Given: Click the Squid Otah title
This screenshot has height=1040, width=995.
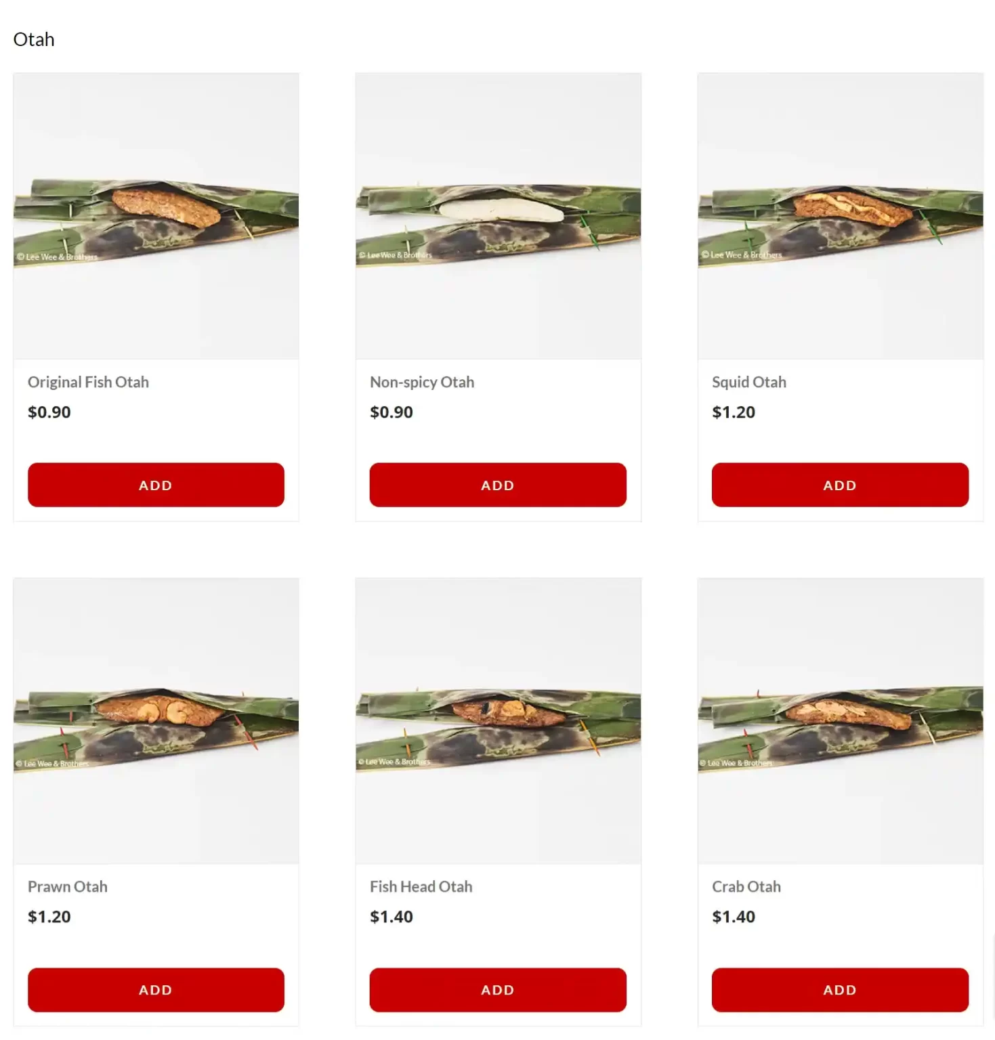Looking at the screenshot, I should pyautogui.click(x=749, y=382).
